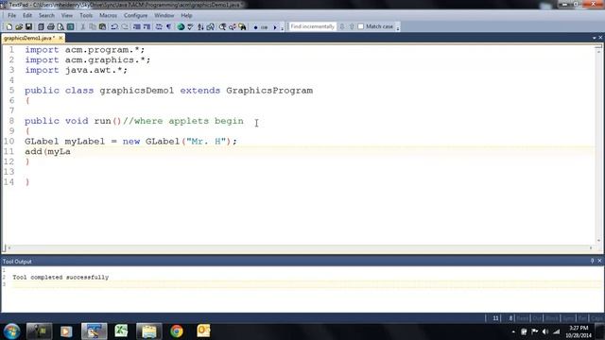View file in web browser (globe icon)

[x=181, y=27]
